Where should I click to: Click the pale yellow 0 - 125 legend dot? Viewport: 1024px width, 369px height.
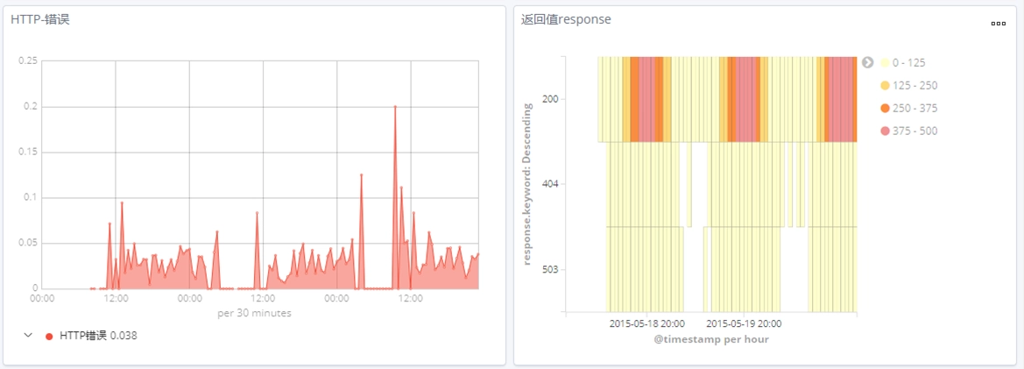tap(885, 63)
